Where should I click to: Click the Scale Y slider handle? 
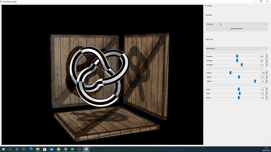[x=240, y=93]
